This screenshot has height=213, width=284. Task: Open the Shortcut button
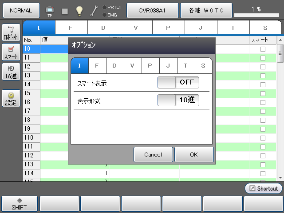263,189
